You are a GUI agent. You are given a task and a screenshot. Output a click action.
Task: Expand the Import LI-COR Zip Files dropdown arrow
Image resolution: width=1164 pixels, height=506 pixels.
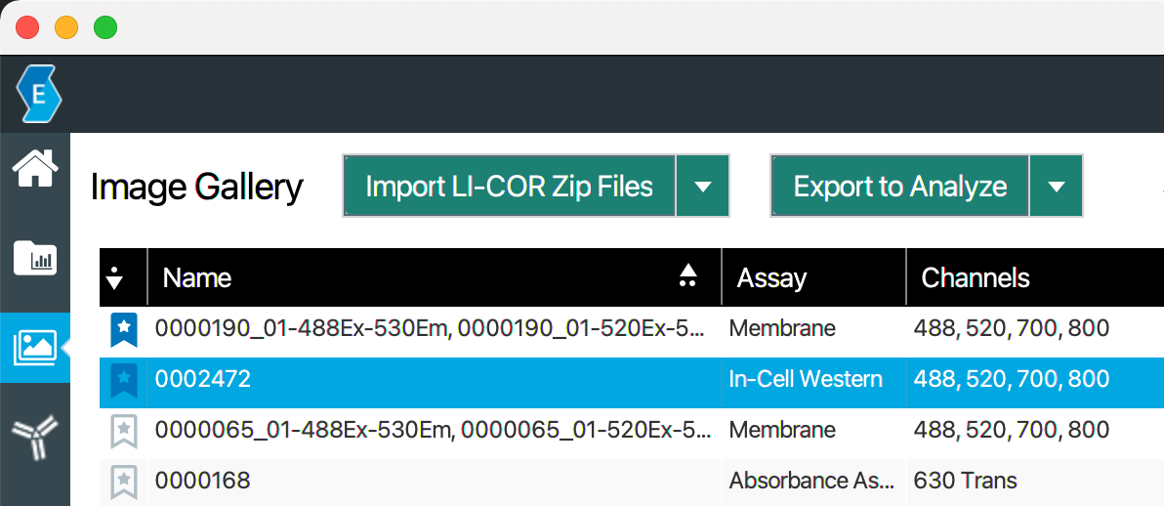[703, 186]
